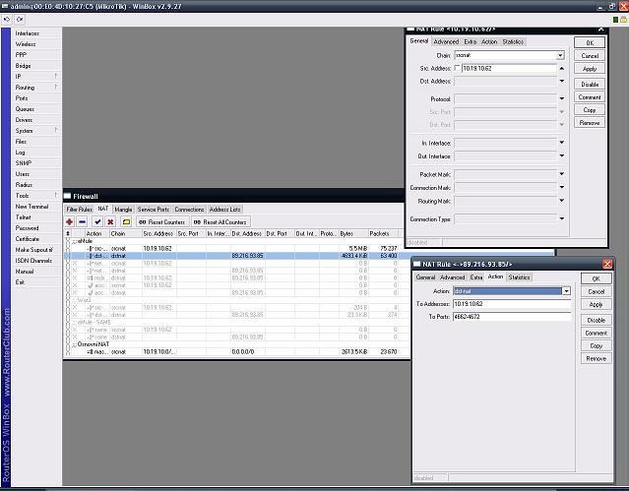Expand In. Interface field arrow

(562, 143)
